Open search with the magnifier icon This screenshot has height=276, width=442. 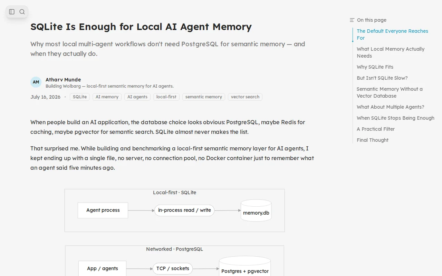pos(22,12)
